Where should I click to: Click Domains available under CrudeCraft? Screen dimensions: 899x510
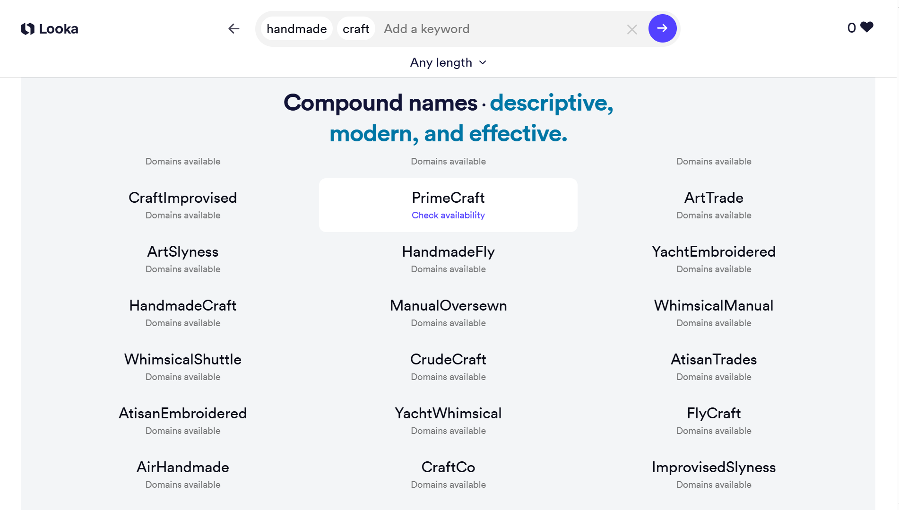[448, 377]
